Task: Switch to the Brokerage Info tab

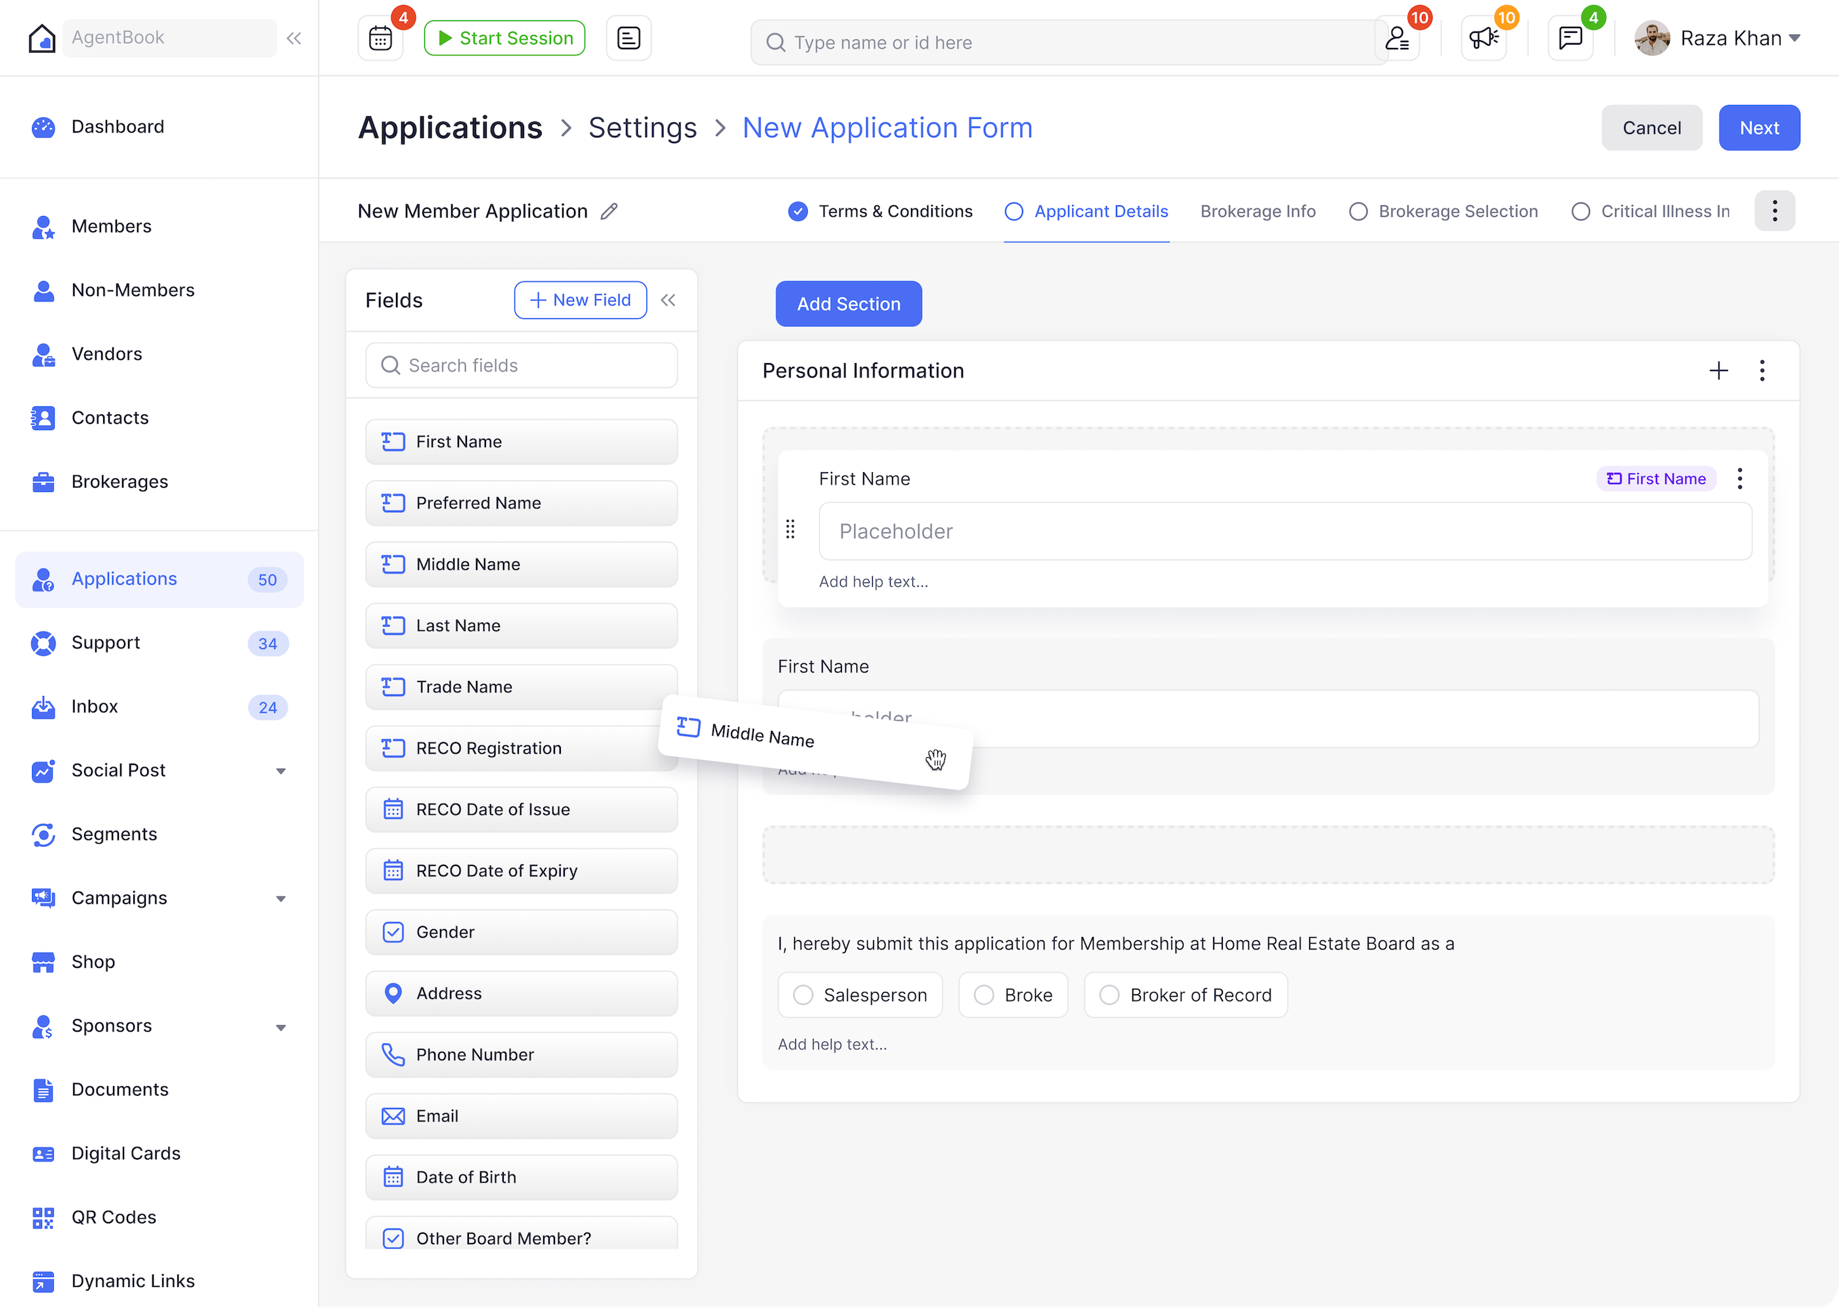Action: click(1257, 211)
